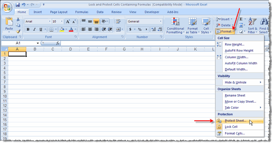This screenshot has width=272, height=143.
Task: Click the fill color bucket swatch
Action: pyautogui.click(x=62, y=29)
